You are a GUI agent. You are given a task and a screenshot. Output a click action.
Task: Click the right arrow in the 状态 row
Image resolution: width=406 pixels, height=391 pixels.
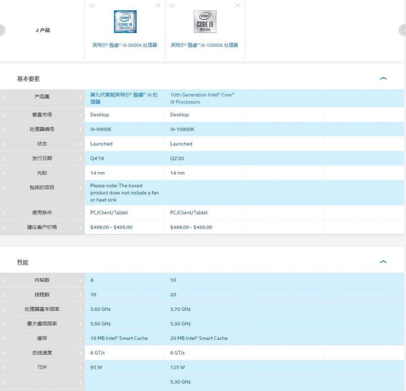80,144
